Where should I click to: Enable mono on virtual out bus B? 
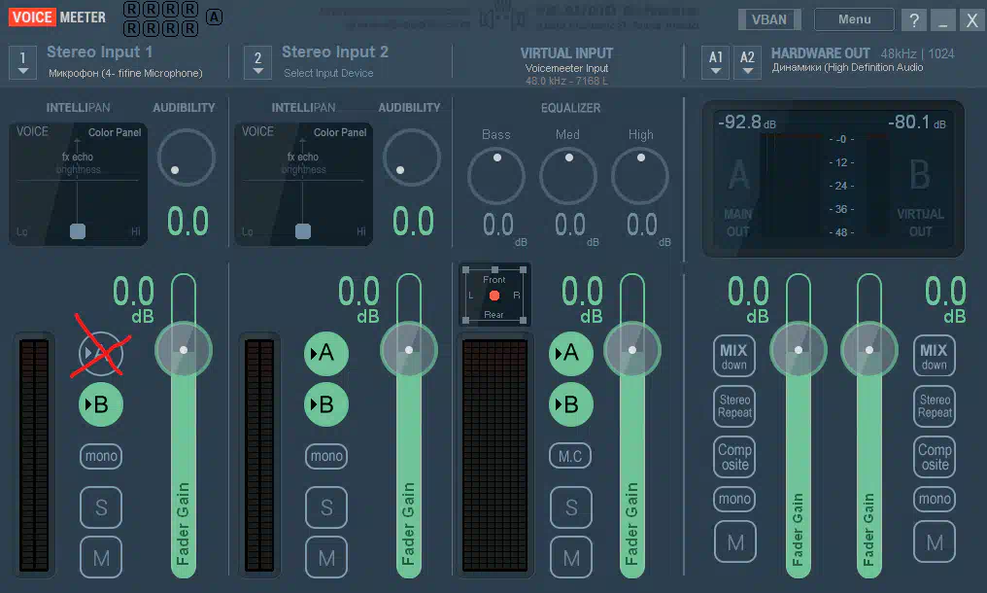point(935,499)
